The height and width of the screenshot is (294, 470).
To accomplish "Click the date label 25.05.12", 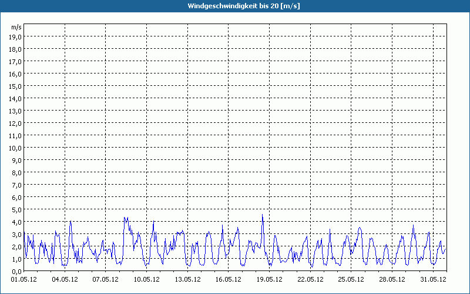I will click(351, 280).
